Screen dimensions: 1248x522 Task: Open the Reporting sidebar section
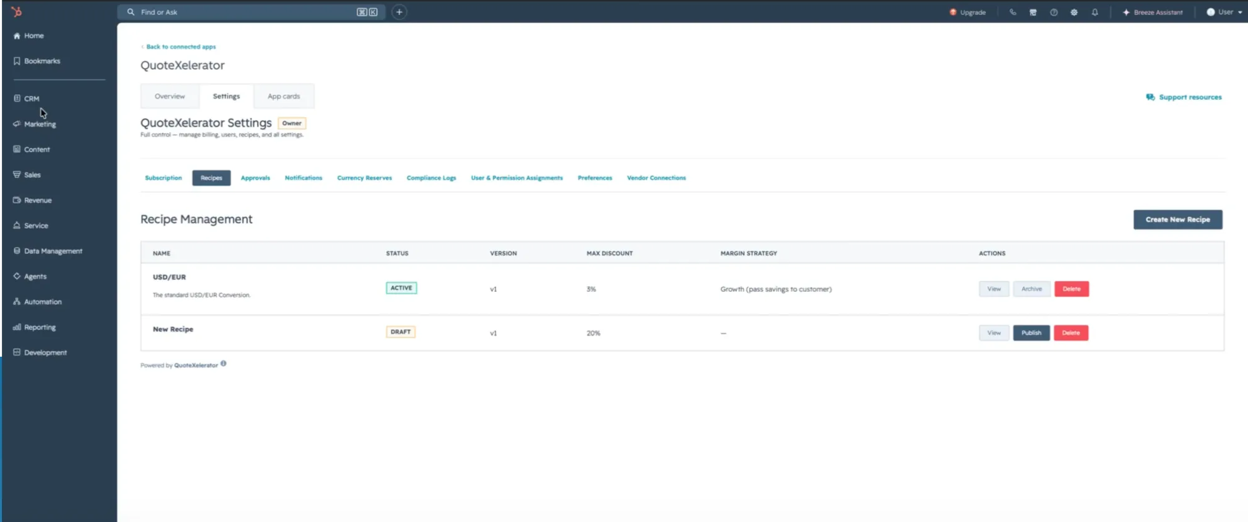point(34,327)
